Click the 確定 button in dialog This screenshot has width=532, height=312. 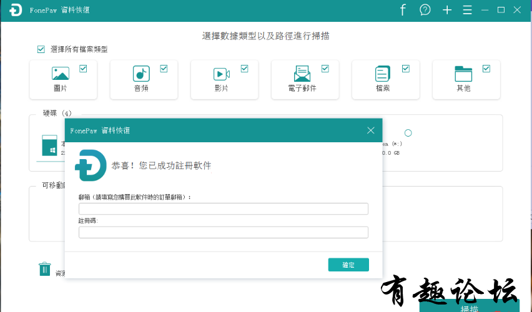(348, 265)
